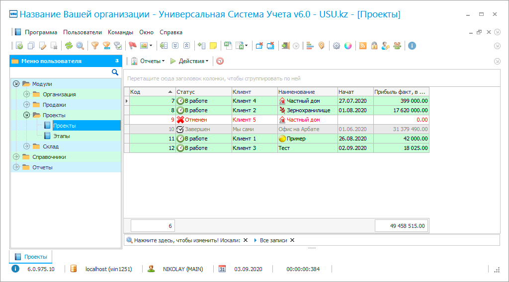Open the Программа menu

(x=41, y=32)
